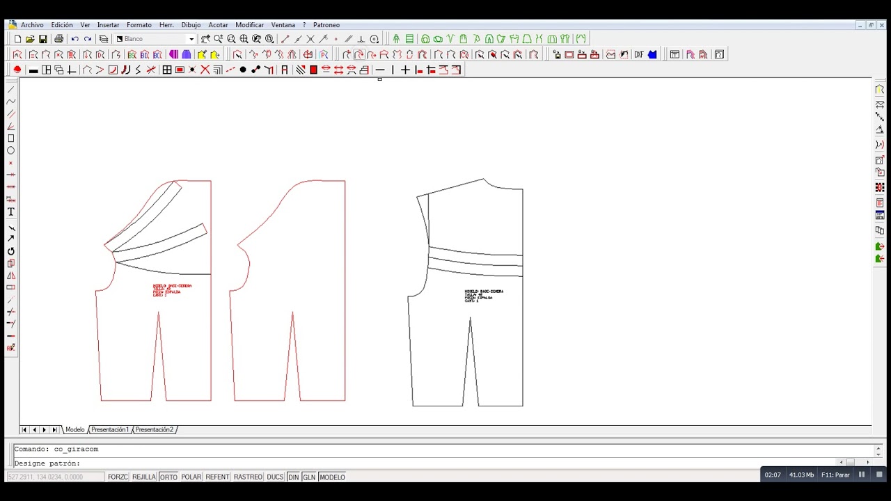
Task: Click the red circle icon in the third toolbar
Action: coord(17,70)
